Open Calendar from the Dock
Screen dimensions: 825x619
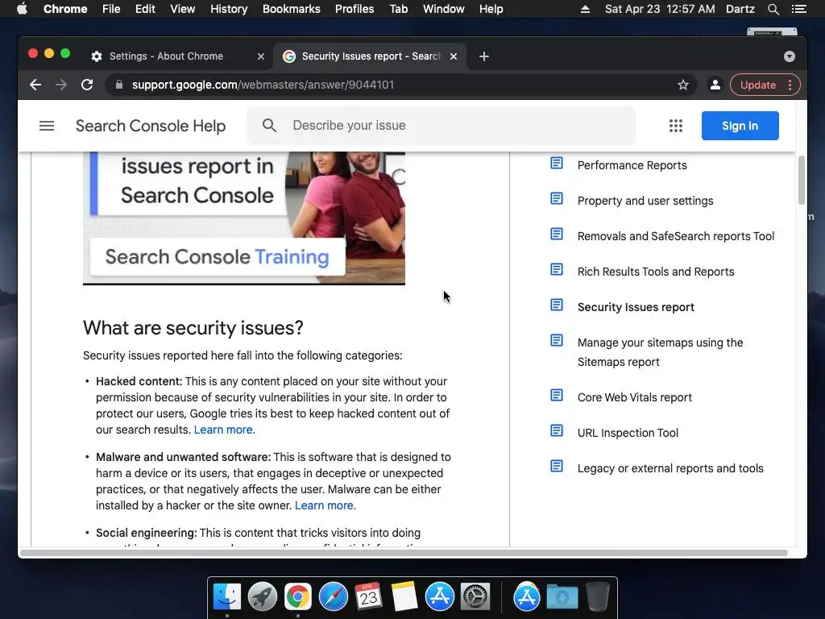(x=369, y=597)
